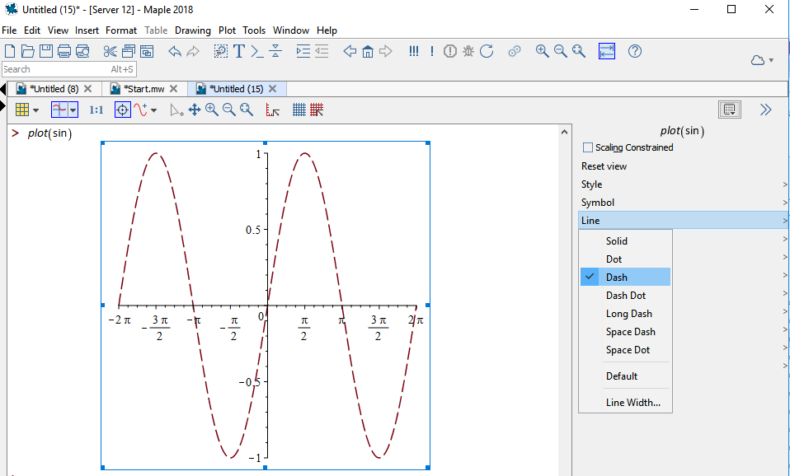Go to the home page icon

point(368,51)
